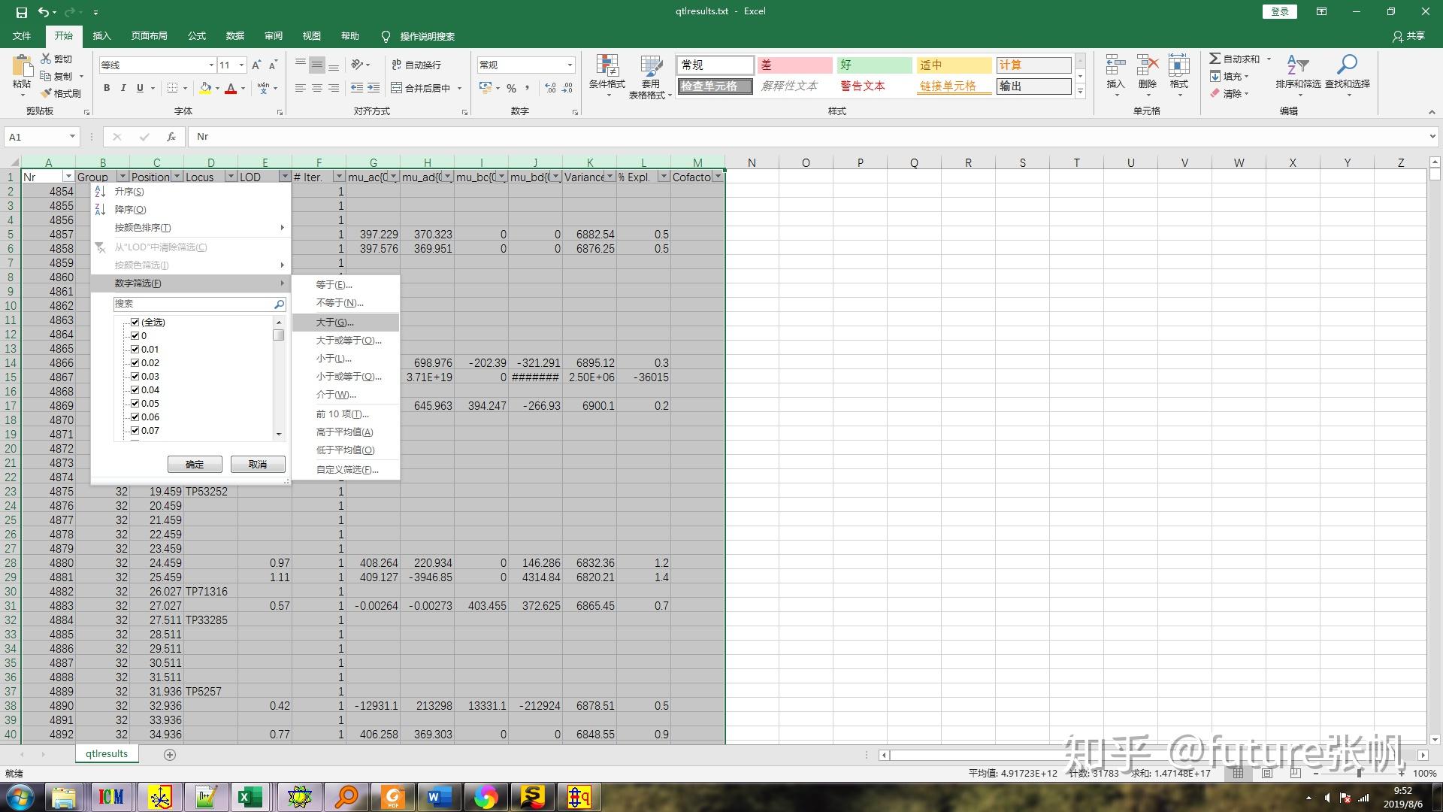Click the AutoSum sigma icon
The height and width of the screenshot is (812, 1443).
point(1215,59)
